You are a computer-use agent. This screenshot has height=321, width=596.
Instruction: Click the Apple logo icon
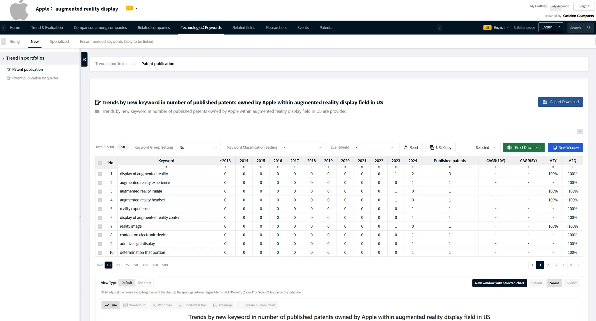tap(19, 10)
